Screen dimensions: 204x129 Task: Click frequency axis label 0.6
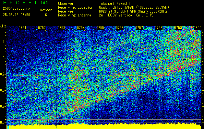(x=2, y=123)
